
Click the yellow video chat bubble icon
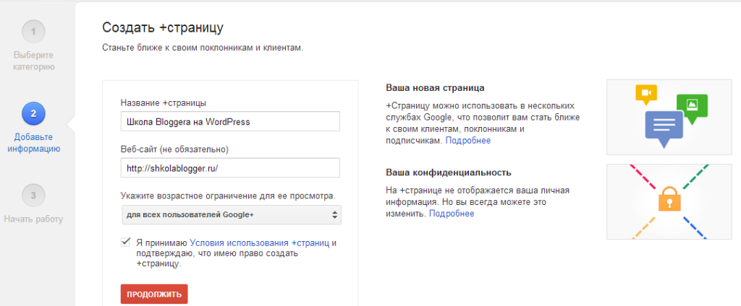[x=646, y=94]
